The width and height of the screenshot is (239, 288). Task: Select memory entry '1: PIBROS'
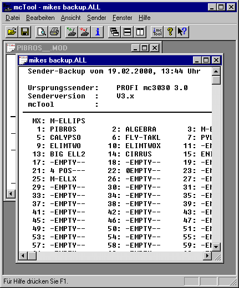pyautogui.click(x=57, y=129)
